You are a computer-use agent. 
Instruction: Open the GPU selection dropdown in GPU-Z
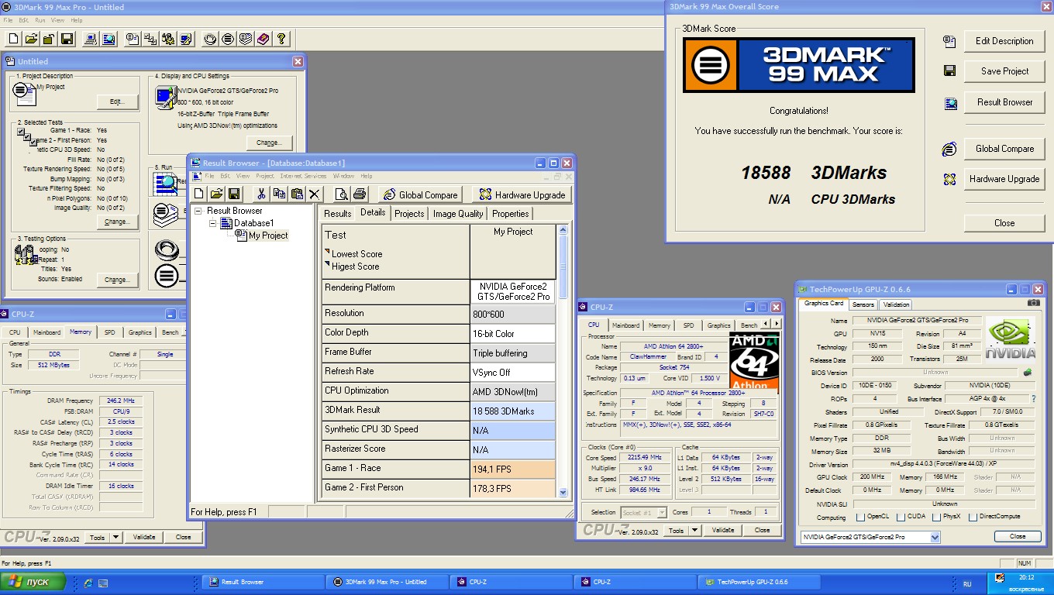pyautogui.click(x=935, y=537)
